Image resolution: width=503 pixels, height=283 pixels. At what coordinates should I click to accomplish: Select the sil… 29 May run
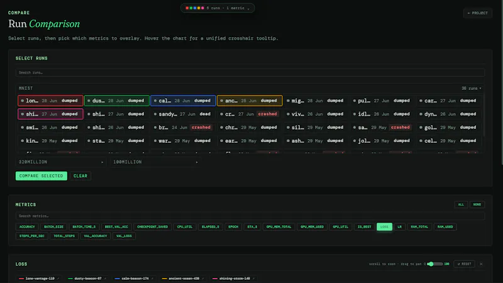tap(316, 128)
